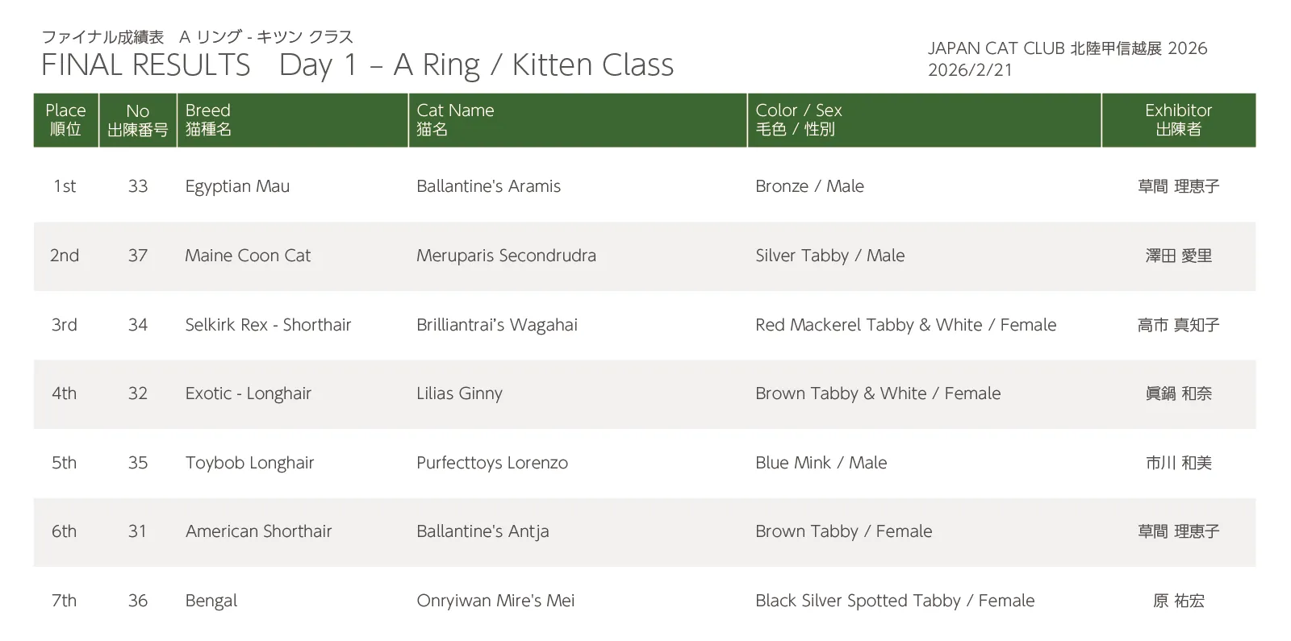Click the No column header
Image resolution: width=1291 pixels, height=641 pixels.
pos(137,119)
